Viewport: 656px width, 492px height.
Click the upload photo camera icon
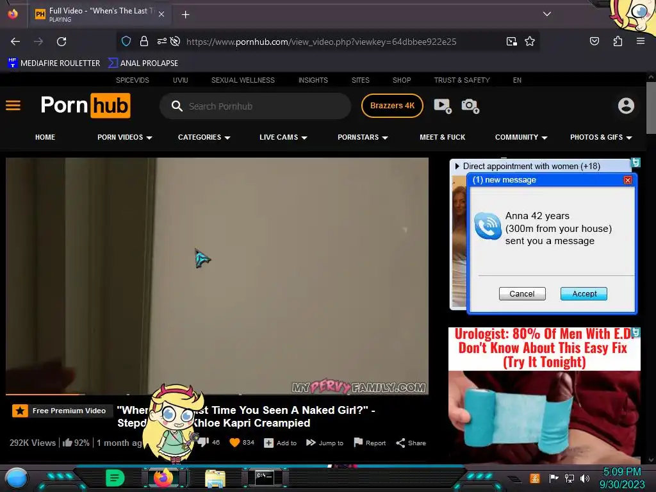pyautogui.click(x=470, y=106)
